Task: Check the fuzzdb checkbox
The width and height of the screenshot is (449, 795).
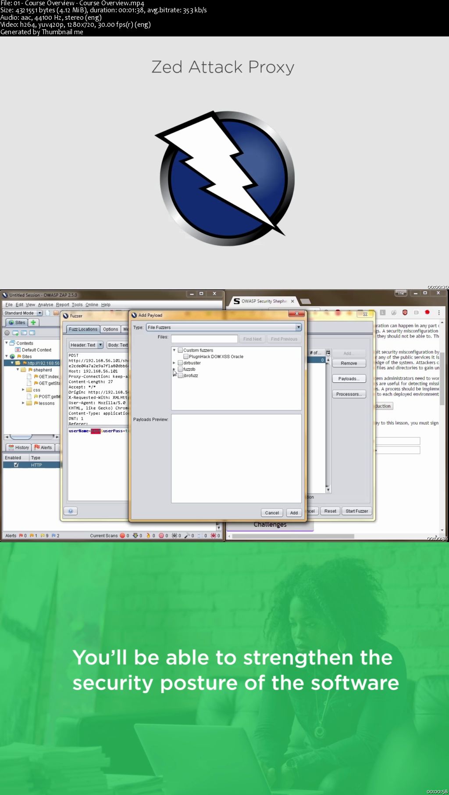Action: coord(180,369)
